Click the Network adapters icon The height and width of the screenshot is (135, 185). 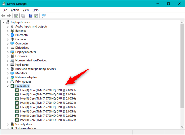tap(12, 78)
